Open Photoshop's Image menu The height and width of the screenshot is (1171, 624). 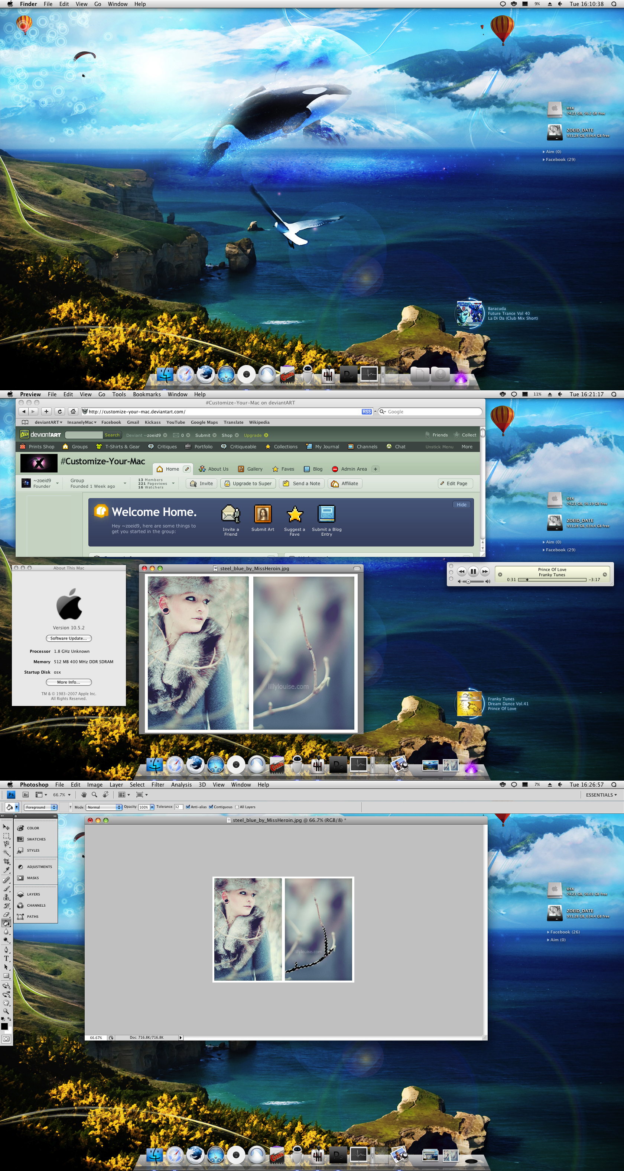pyautogui.click(x=95, y=785)
